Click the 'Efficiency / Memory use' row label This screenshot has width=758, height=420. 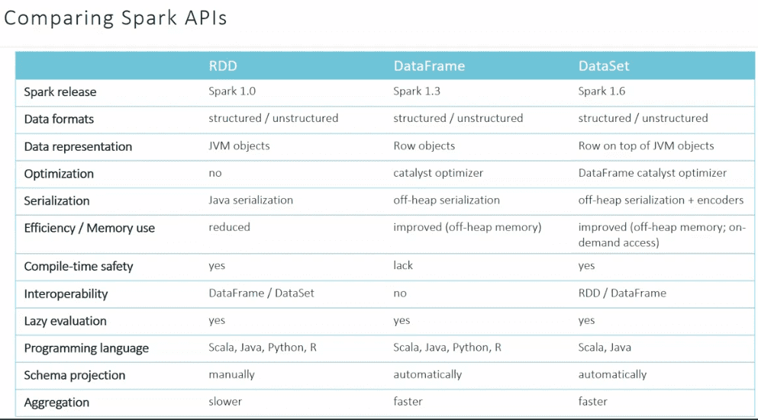point(89,228)
